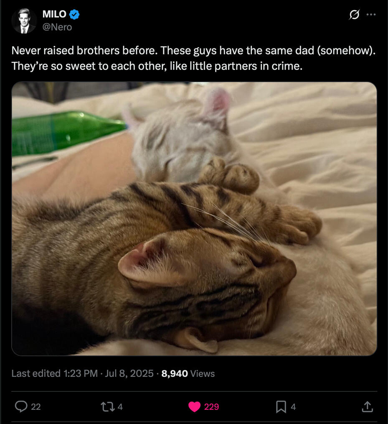Viewport: 388px width, 424px height.
Task: Click the reply speech bubble icon
Action: 21,406
